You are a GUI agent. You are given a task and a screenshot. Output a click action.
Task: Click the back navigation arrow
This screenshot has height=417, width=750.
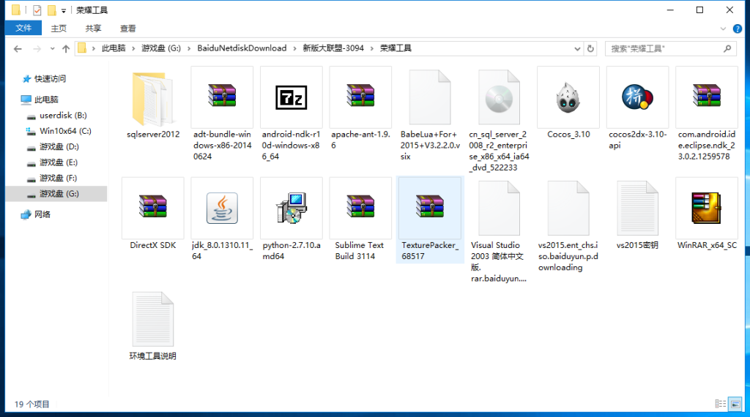point(18,49)
